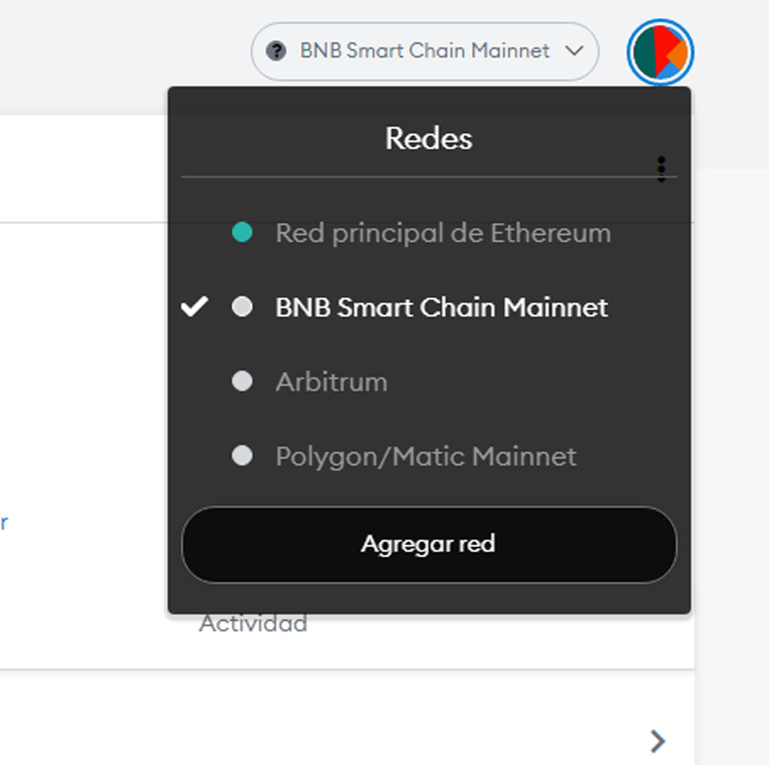This screenshot has width=769, height=765.
Task: Select Red principal de Ethereum network
Action: pyautogui.click(x=429, y=233)
